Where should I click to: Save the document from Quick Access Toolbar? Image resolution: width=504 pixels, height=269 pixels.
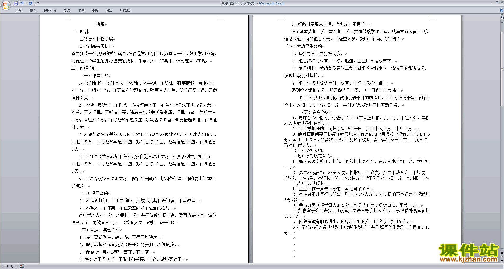pos(16,3)
